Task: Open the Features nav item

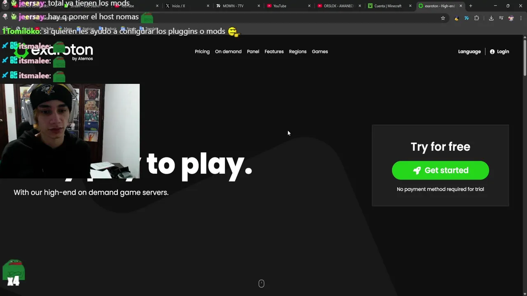Action: coord(274,51)
